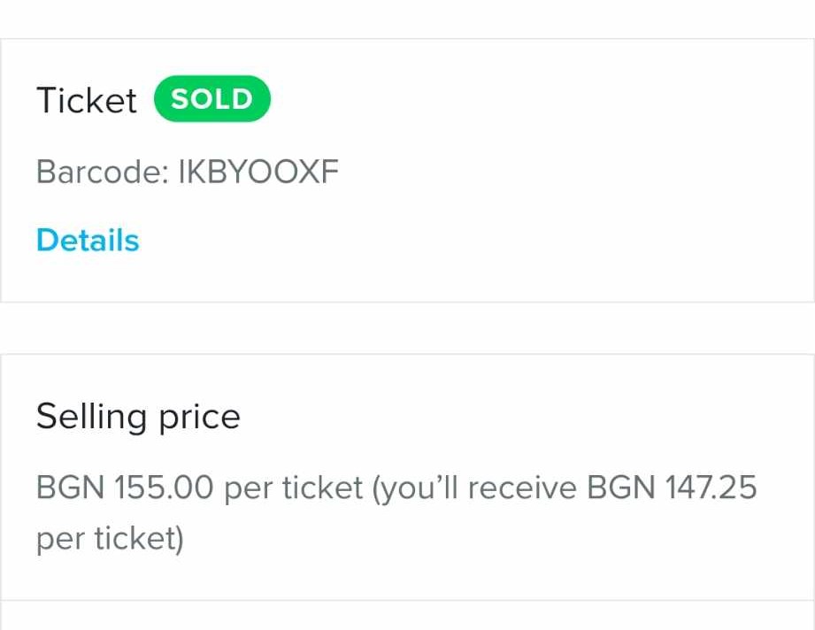Click the BGN 155.00 selling amount
Image resolution: width=815 pixels, height=630 pixels.
(125, 488)
